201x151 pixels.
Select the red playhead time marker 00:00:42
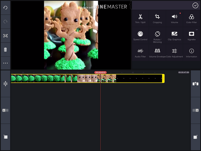100,72
